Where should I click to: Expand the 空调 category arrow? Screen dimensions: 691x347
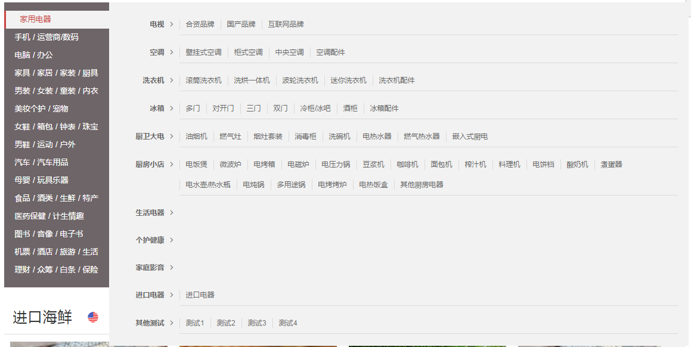click(x=172, y=52)
